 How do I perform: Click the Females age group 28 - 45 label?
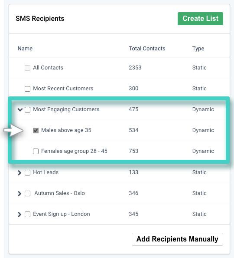click(x=74, y=151)
